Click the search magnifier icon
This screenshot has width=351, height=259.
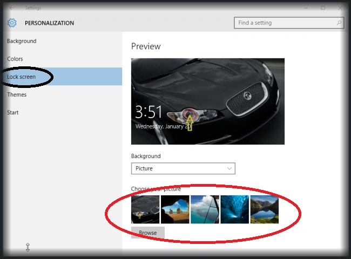point(339,23)
